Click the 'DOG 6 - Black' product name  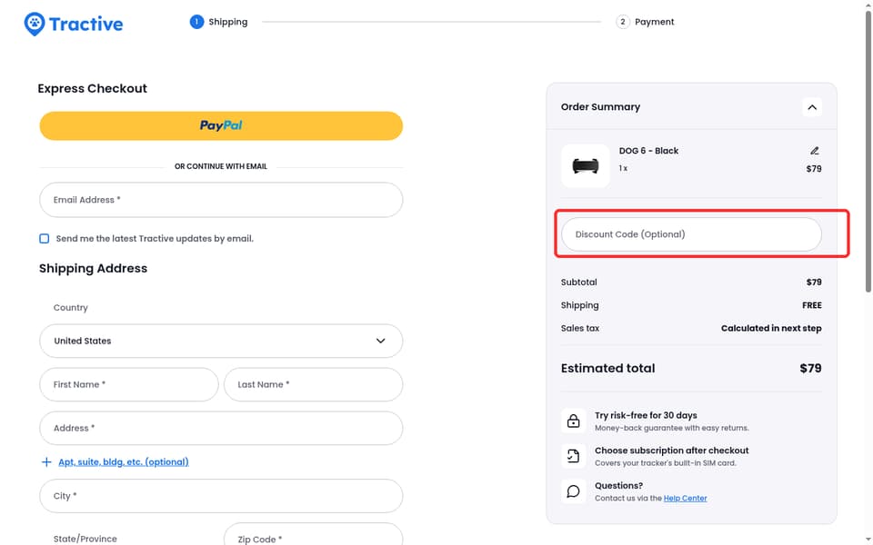[x=648, y=151]
